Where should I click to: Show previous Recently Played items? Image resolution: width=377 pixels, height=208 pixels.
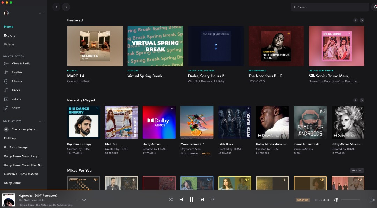coord(356,100)
